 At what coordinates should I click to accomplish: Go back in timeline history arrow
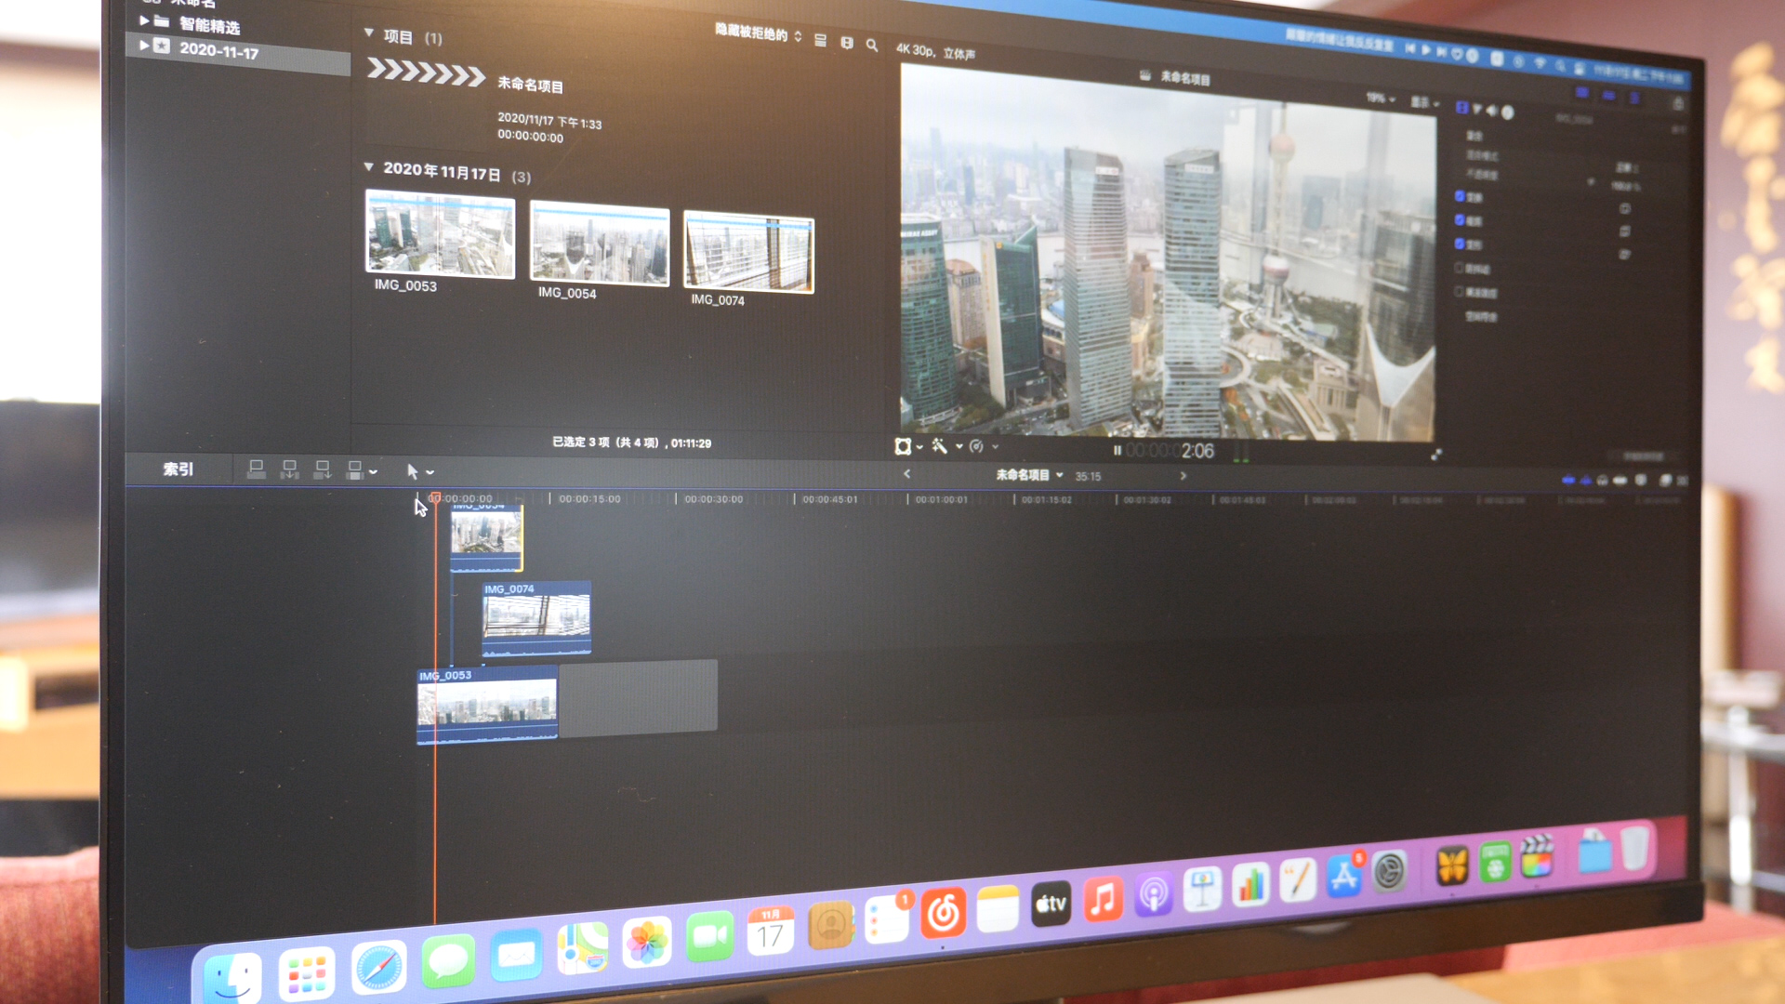click(x=907, y=474)
